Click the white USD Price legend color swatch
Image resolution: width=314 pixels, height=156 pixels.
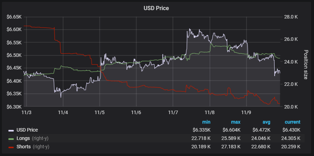(x=11, y=130)
